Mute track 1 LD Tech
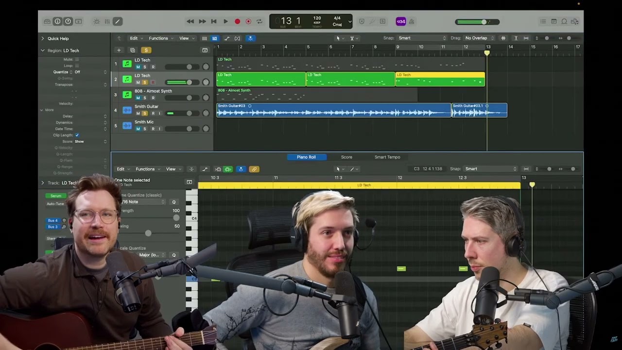 [x=138, y=67]
